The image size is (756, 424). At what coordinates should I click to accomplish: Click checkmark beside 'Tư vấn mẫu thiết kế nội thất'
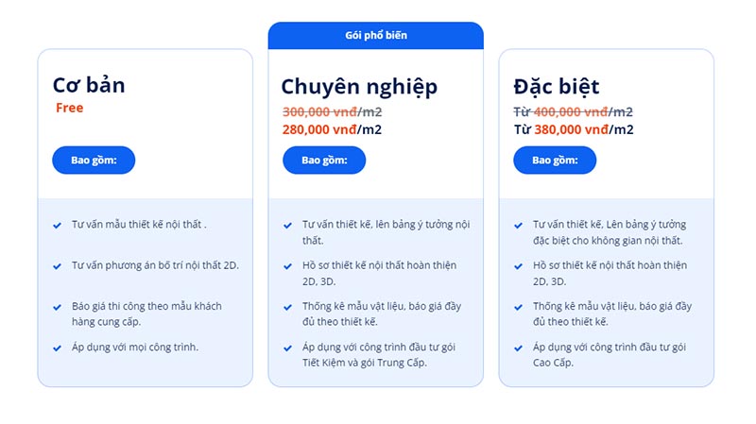tap(59, 226)
